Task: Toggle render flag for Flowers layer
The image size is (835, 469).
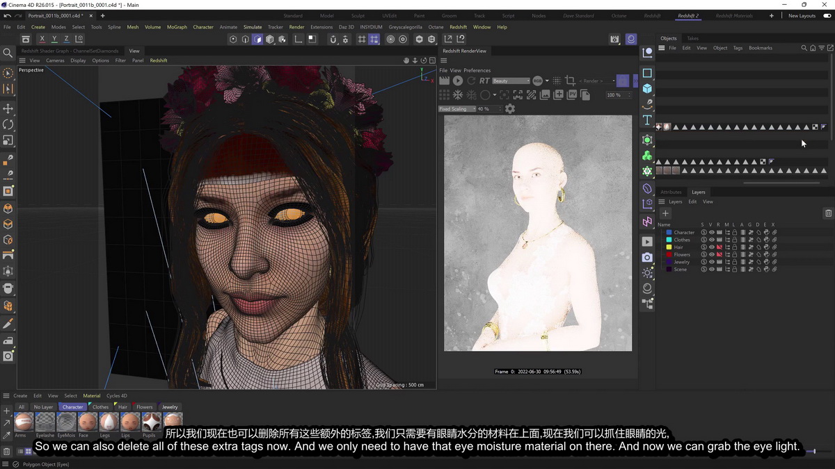Action: click(719, 254)
